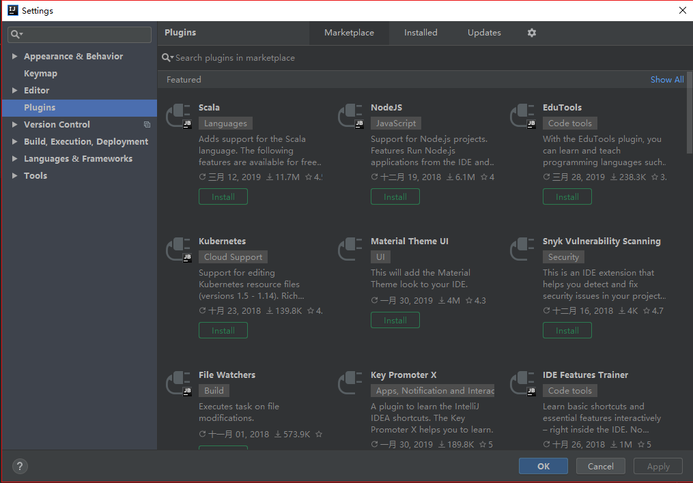Expand the Version Control section
Screen dimensions: 693x483
[x=14, y=125]
